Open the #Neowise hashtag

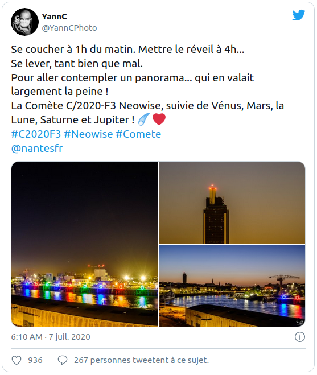tap(88, 134)
